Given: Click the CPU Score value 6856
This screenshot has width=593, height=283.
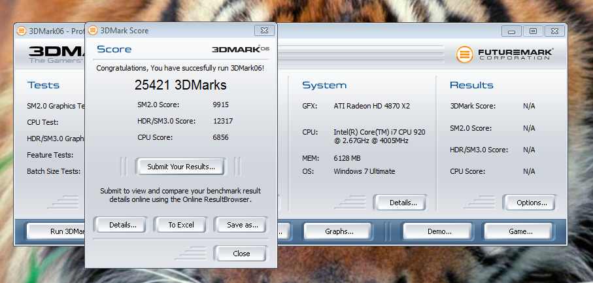Looking at the screenshot, I should 220,137.
